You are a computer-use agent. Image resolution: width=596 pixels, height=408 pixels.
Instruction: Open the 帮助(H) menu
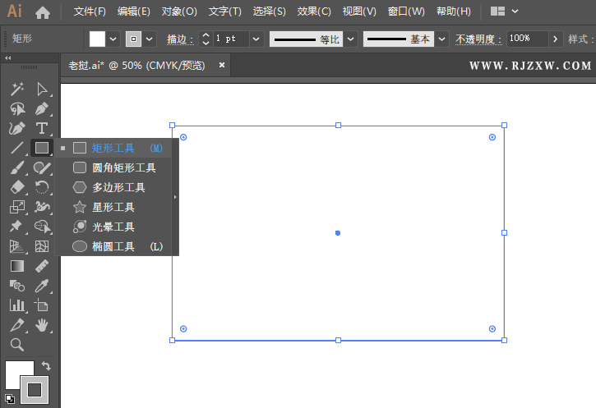click(454, 11)
